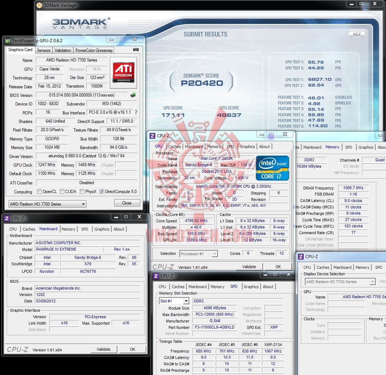386x375 pixels.
Task: Click the ATI Radeon logo in GPU-Z
Action: pos(123,73)
